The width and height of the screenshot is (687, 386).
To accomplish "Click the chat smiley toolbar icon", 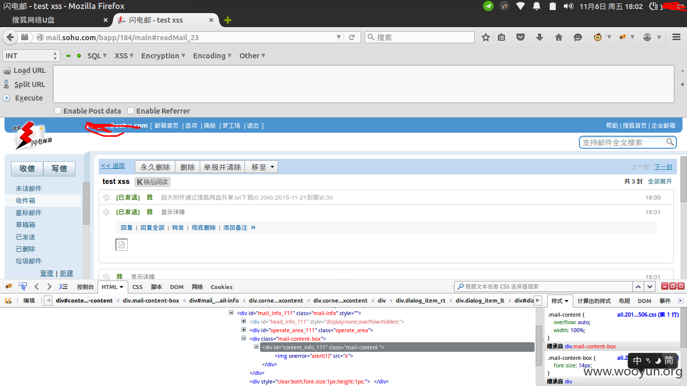I will (578, 37).
